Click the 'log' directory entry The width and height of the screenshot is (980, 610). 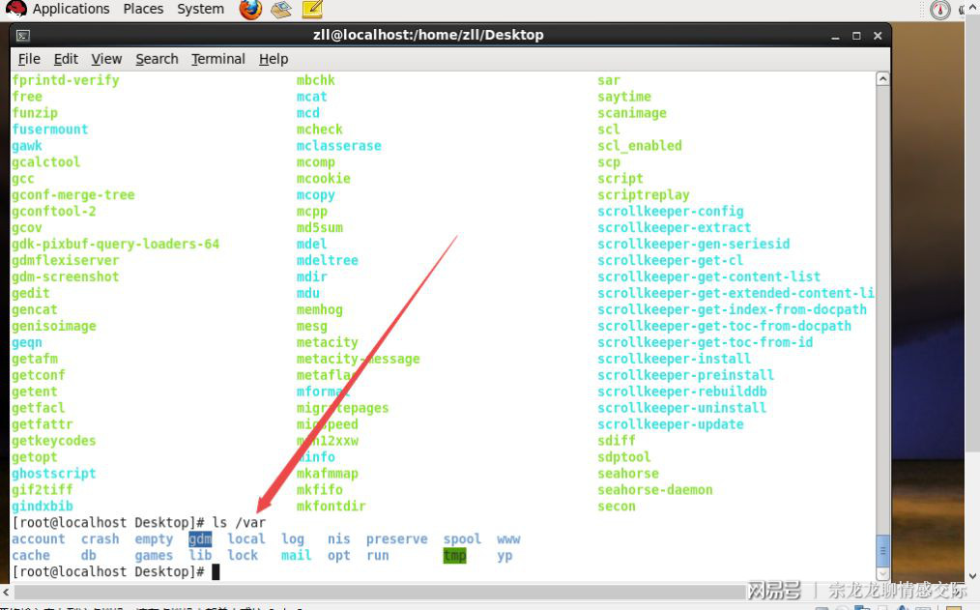(293, 539)
